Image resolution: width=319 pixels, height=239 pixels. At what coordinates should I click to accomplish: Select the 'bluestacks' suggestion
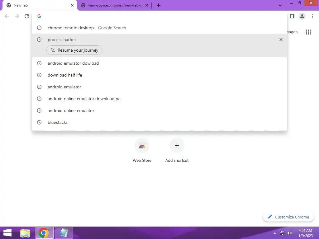click(159, 122)
